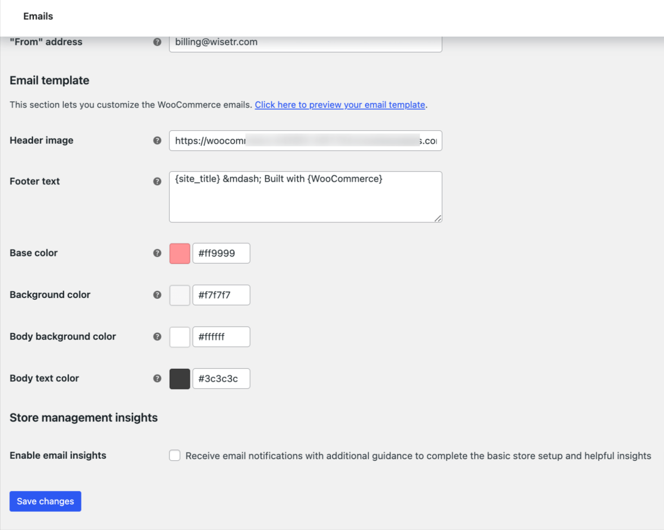Viewport: 664px width, 530px height.
Task: Open the pink Base color swatch picker
Action: [x=179, y=253]
